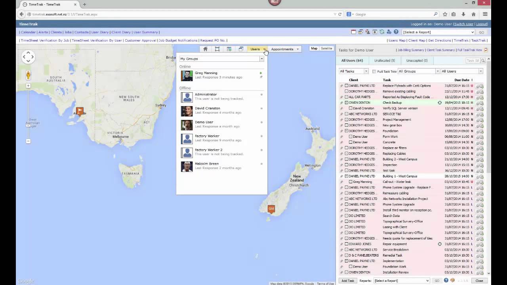Click the home icon in map toolbar

pyautogui.click(x=205, y=49)
